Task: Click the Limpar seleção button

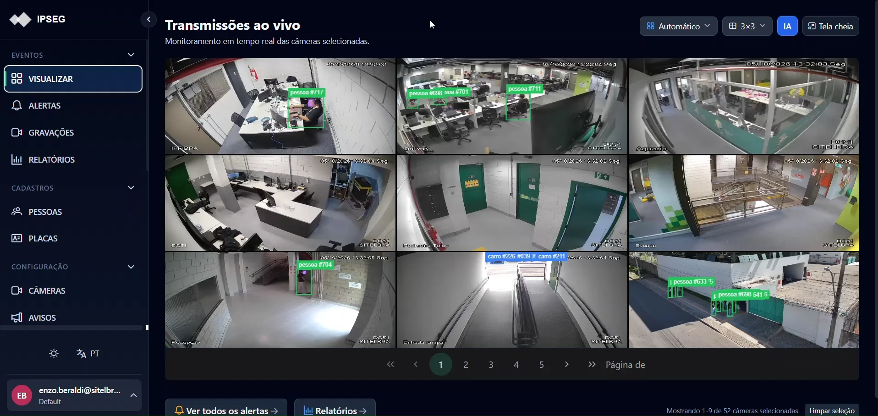Action: (832, 411)
